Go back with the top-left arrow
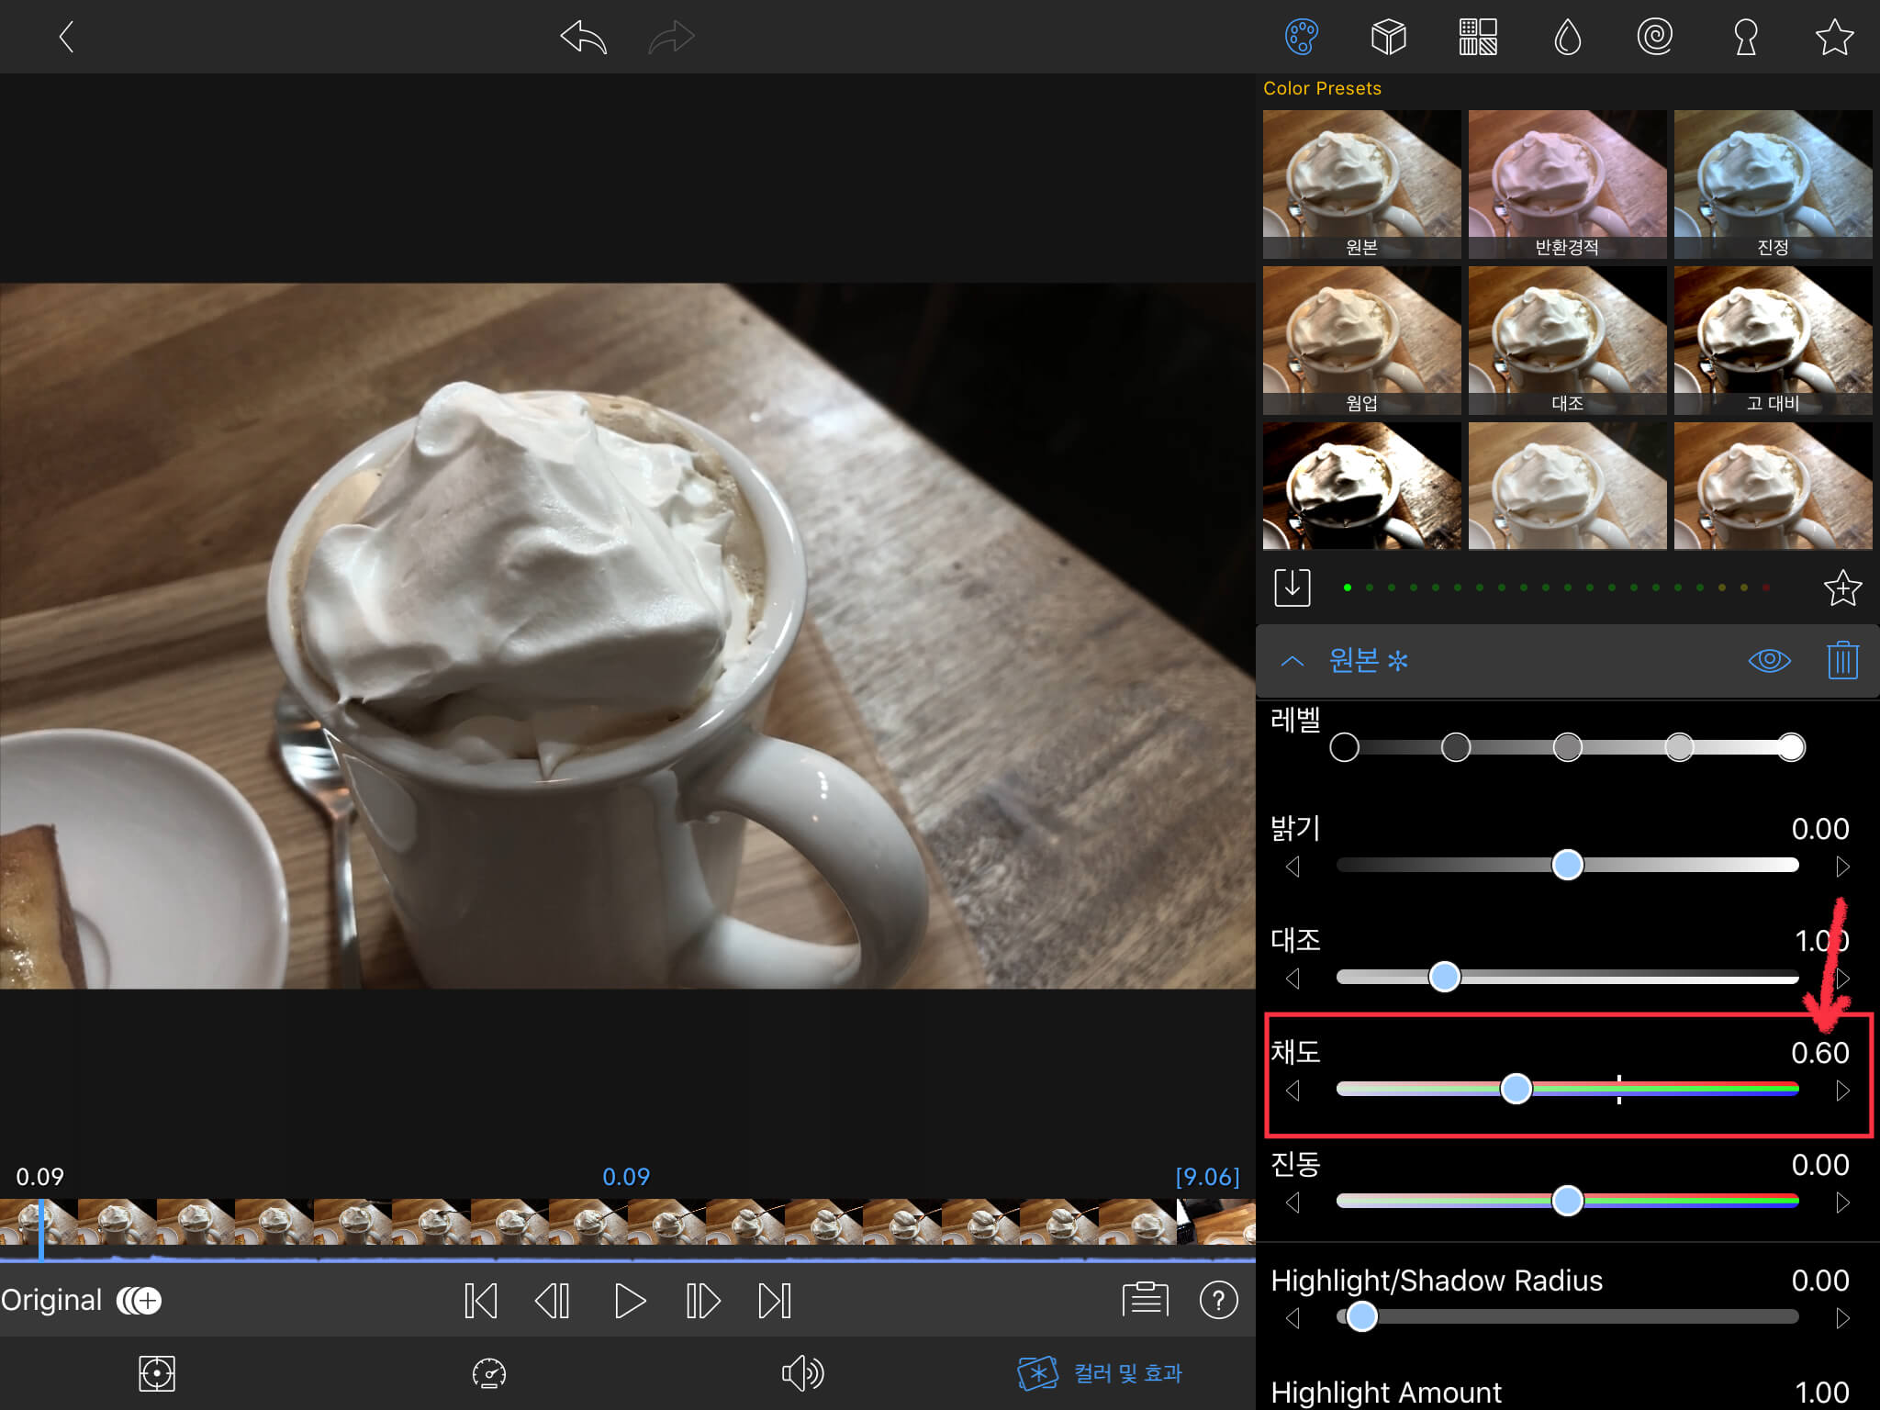 click(65, 38)
